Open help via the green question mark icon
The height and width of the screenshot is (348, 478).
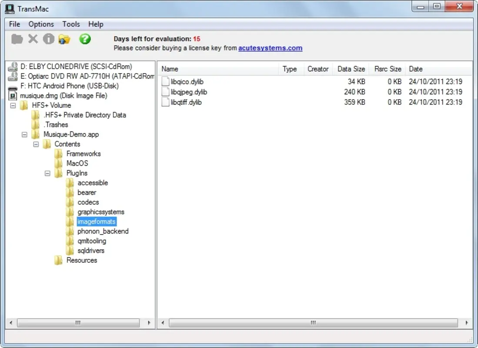click(x=84, y=39)
